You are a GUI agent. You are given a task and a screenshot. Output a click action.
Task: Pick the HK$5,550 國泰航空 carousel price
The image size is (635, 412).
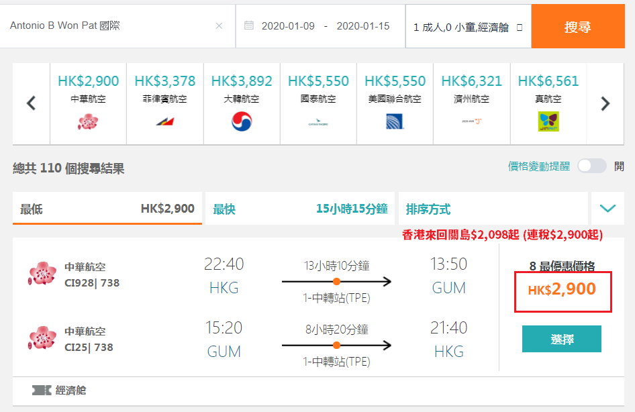(318, 81)
